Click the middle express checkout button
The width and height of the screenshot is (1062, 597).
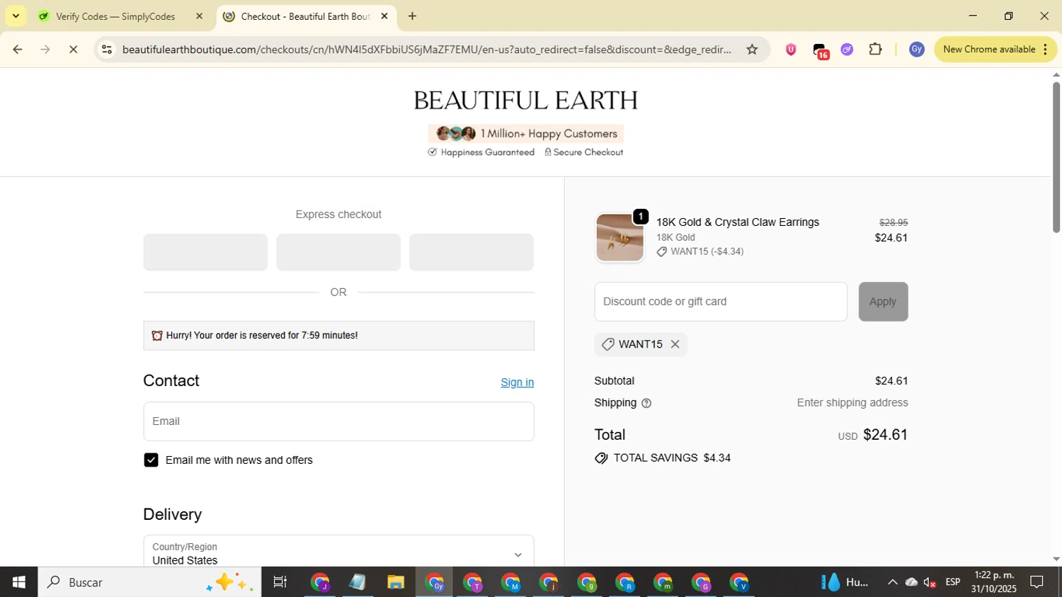pos(338,252)
